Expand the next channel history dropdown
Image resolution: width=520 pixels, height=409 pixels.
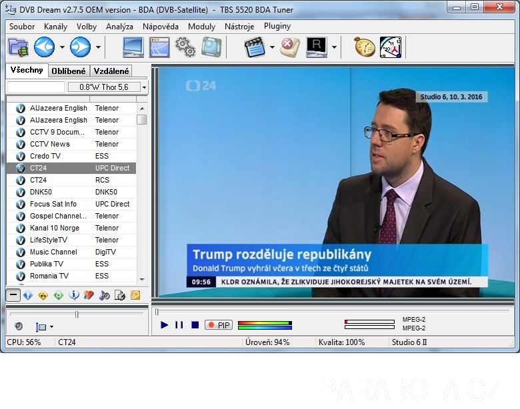(98, 47)
